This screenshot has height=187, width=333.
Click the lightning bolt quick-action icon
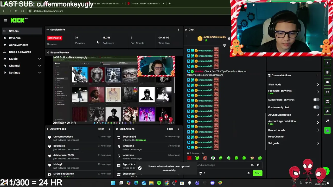(328, 63)
